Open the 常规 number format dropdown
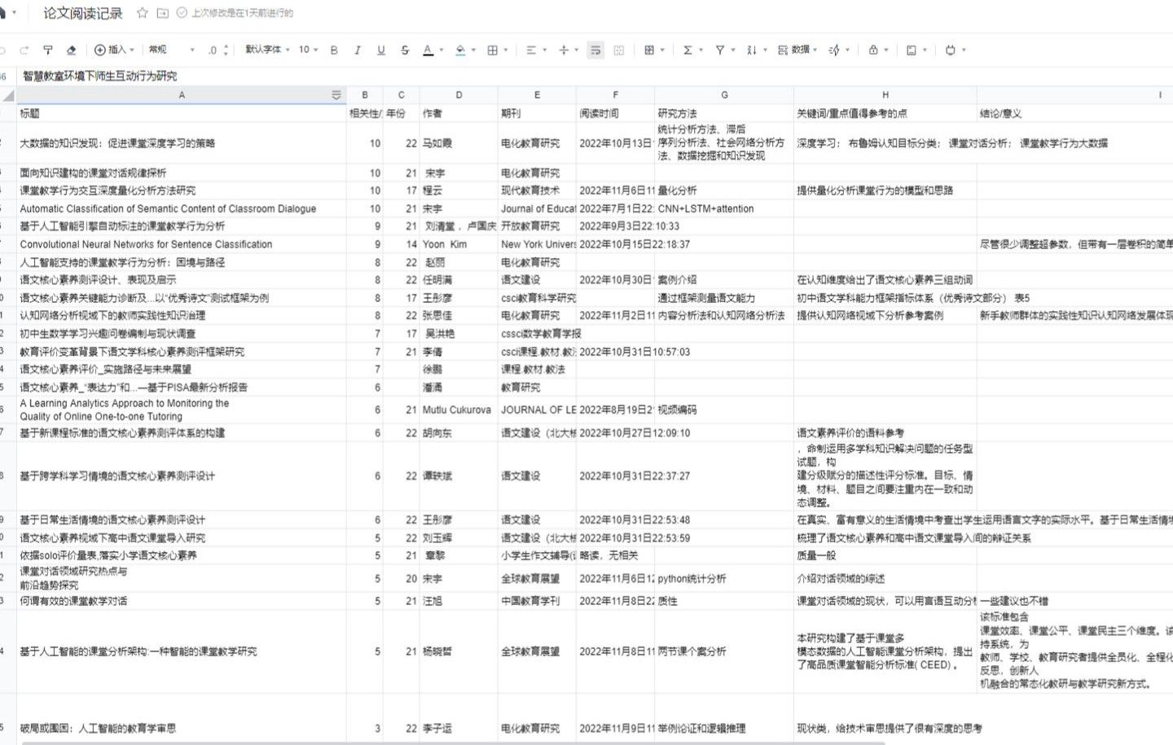This screenshot has height=745, width=1173. point(172,50)
